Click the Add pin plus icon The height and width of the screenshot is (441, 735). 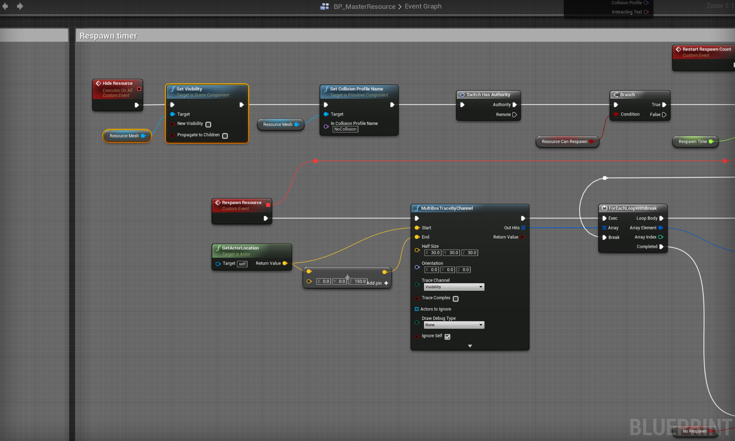click(x=386, y=283)
